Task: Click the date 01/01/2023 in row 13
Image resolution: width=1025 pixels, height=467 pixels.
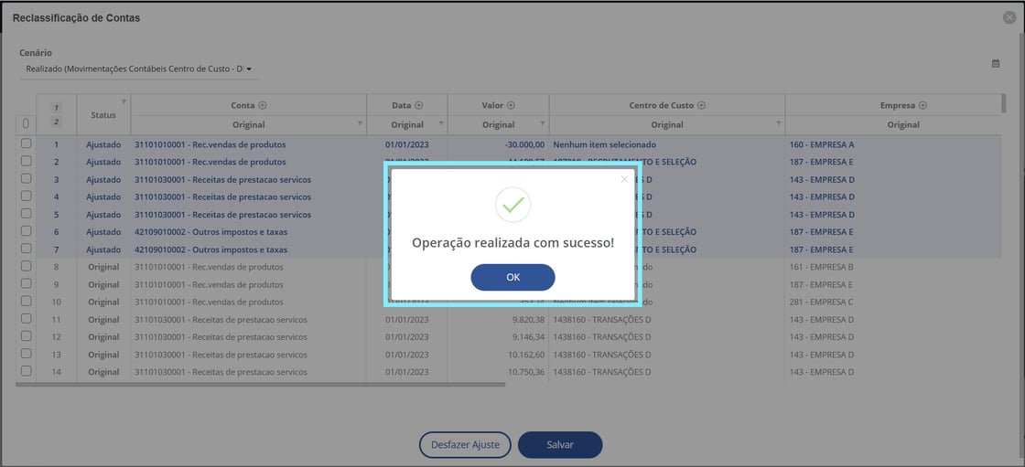Action: point(406,355)
